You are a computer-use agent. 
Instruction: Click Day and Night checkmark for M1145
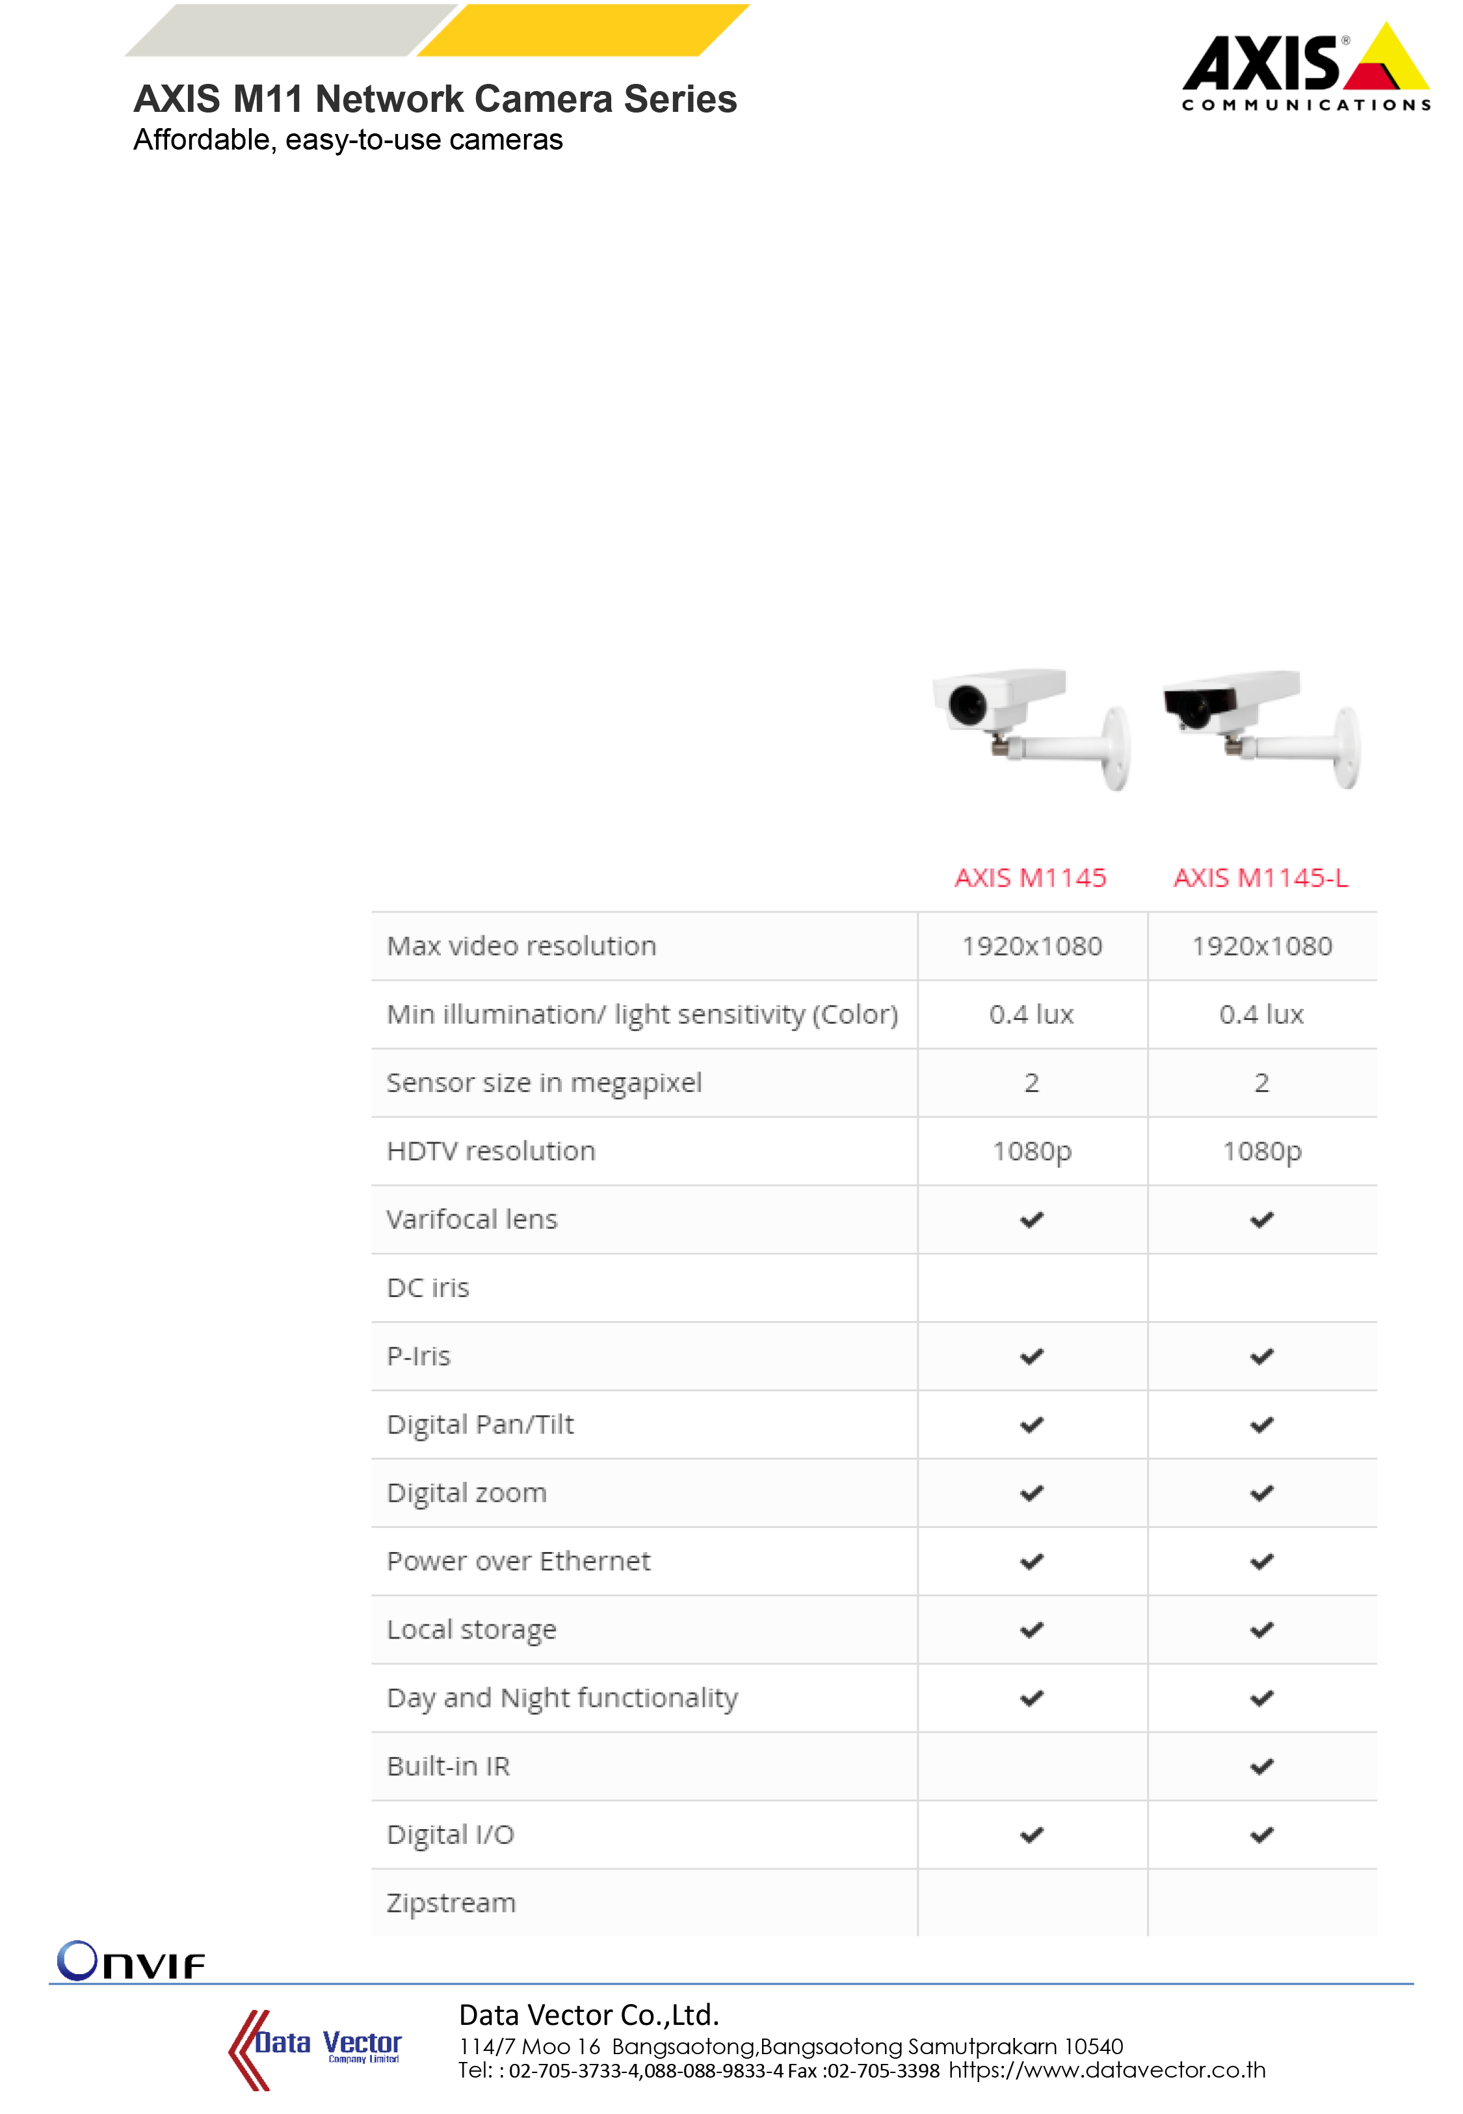point(1031,1698)
